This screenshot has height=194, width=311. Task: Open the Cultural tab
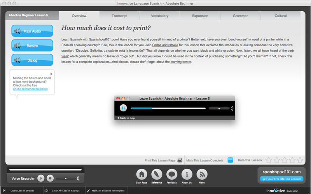(281, 16)
